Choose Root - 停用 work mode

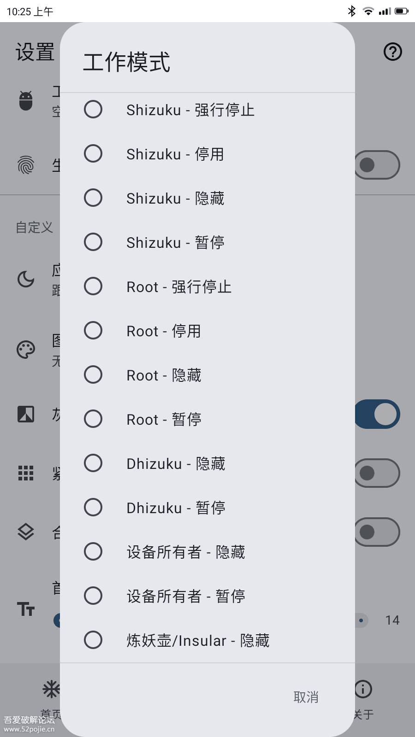[x=94, y=331]
